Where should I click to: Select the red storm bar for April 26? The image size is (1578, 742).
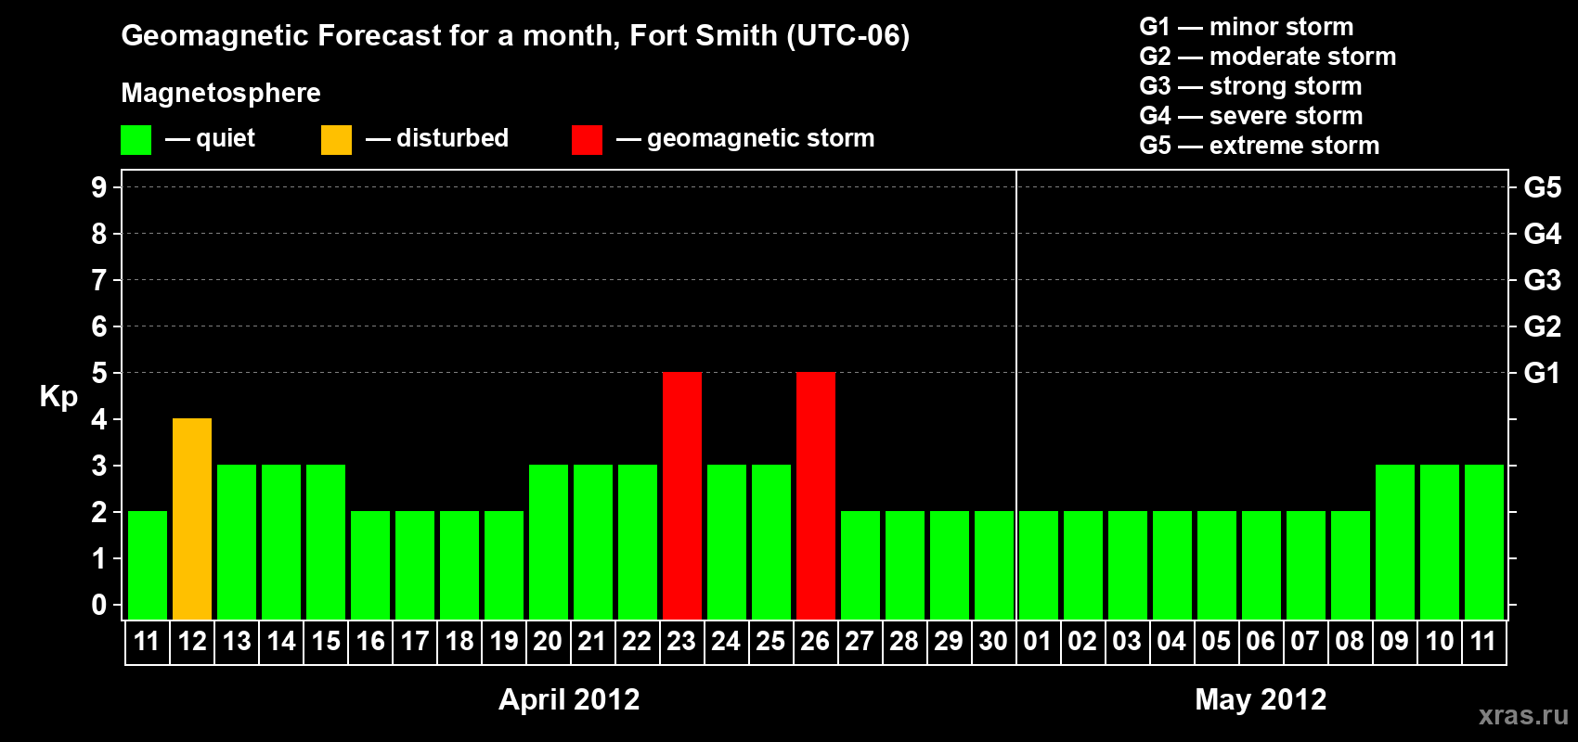(816, 495)
